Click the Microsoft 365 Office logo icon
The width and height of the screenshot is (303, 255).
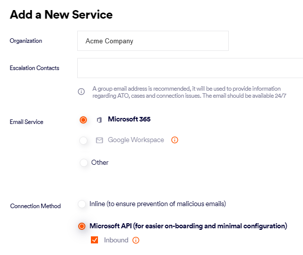(99, 120)
